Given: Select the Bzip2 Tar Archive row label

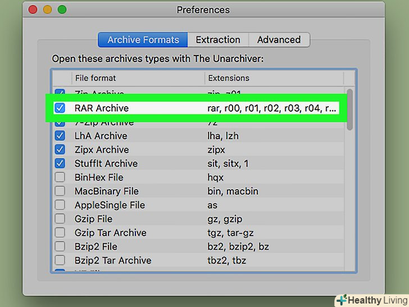Looking at the screenshot, I should 113,260.
